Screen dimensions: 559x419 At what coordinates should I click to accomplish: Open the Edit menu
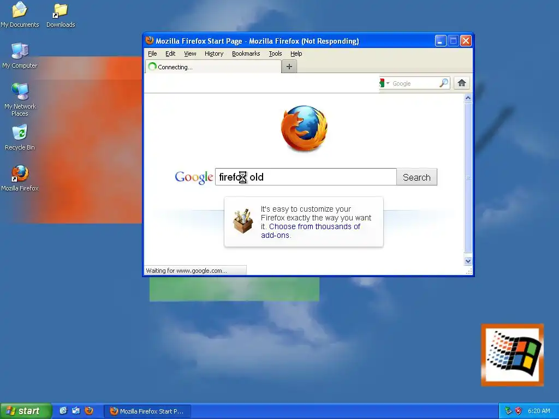tap(170, 53)
